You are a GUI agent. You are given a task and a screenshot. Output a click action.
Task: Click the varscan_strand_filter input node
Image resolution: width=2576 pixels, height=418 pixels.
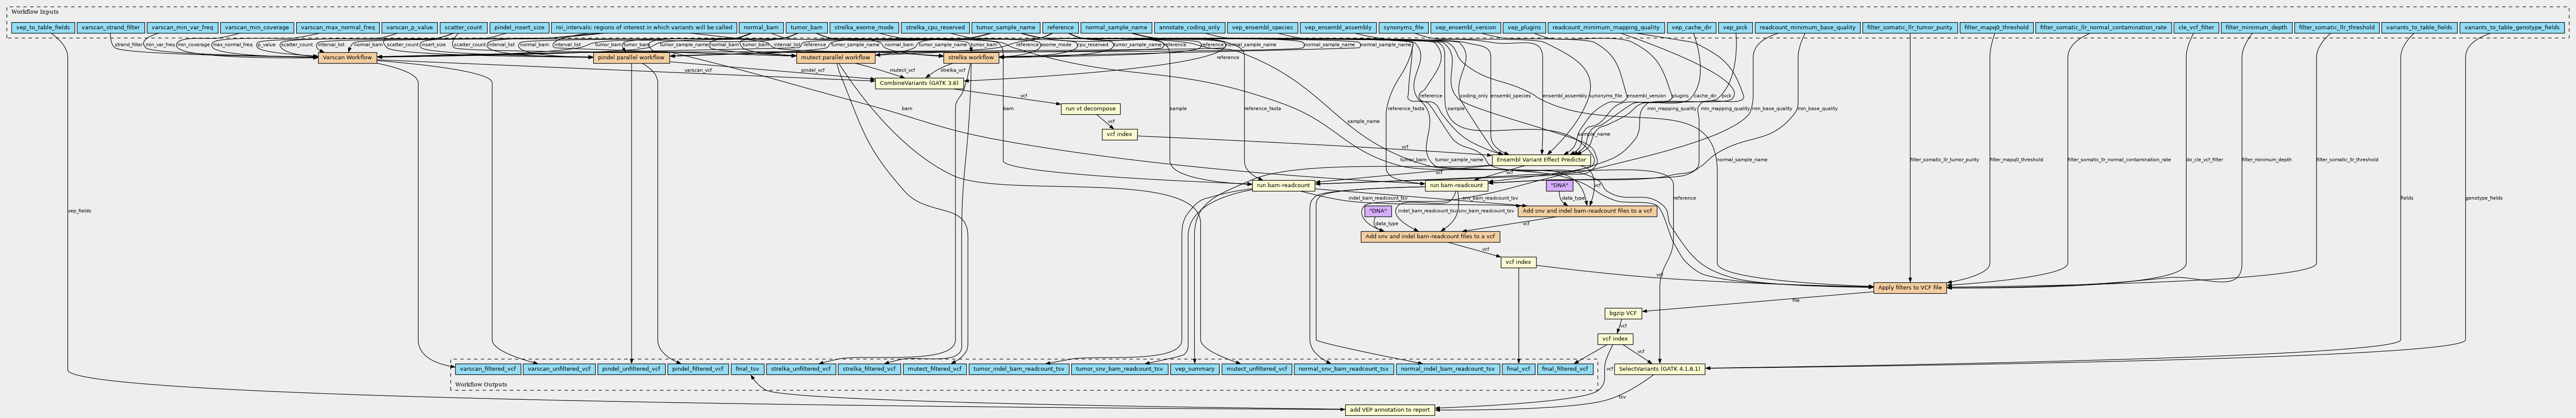[111, 28]
